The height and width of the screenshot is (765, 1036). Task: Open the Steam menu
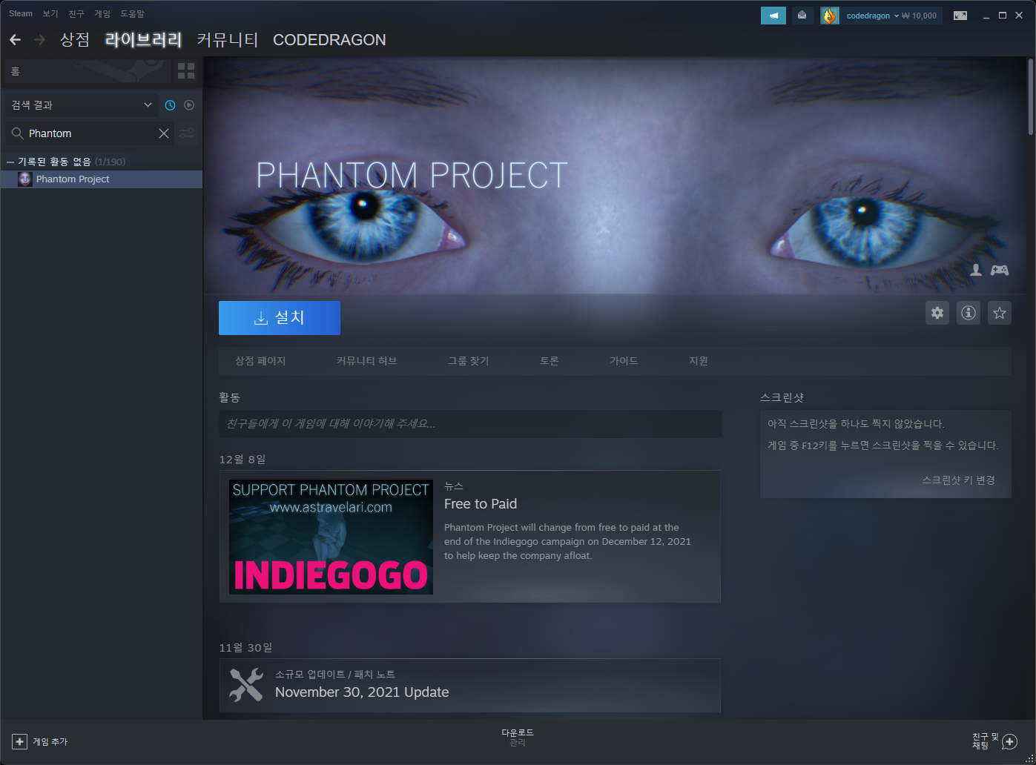click(x=21, y=13)
